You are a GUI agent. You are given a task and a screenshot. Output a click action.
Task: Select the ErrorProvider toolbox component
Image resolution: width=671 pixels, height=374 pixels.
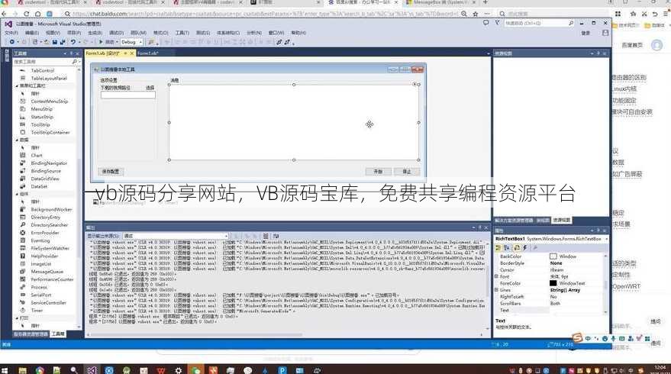tap(45, 233)
